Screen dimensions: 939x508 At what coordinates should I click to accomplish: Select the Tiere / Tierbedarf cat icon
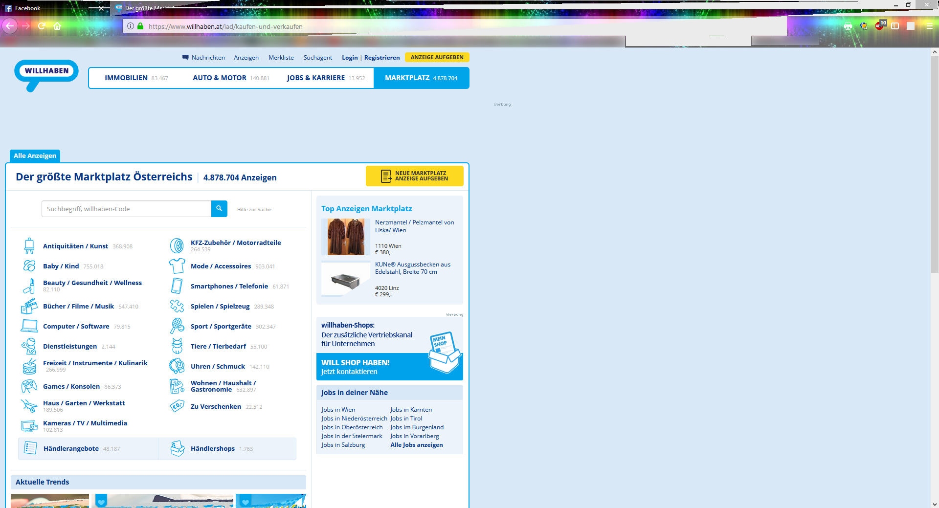click(x=177, y=346)
